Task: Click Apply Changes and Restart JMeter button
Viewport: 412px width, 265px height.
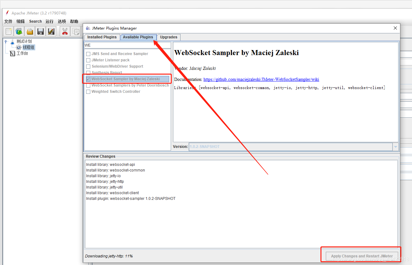Action: (x=362, y=256)
